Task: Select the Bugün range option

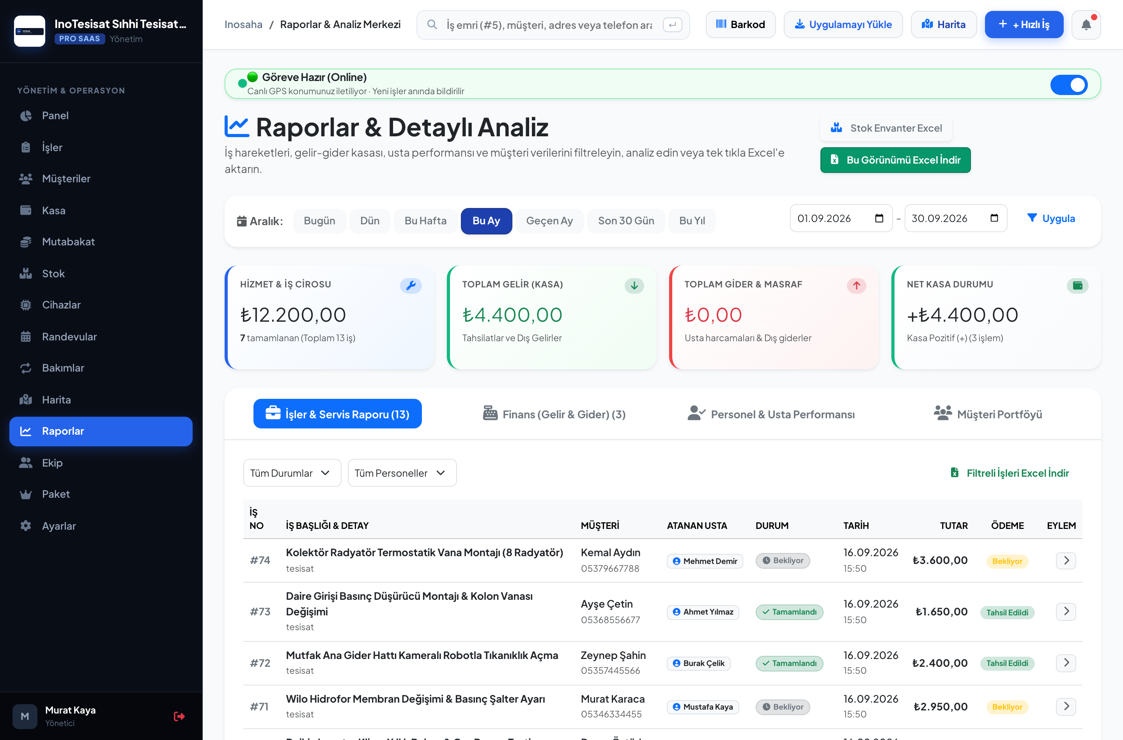Action: click(x=319, y=221)
